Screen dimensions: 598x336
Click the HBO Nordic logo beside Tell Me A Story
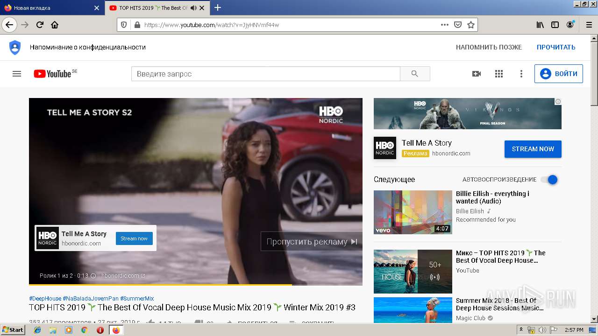385,148
